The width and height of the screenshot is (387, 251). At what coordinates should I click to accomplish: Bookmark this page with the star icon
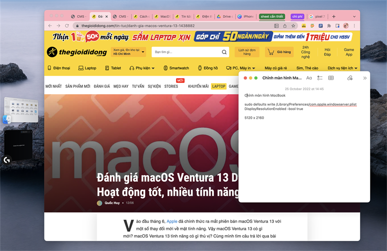(293, 26)
